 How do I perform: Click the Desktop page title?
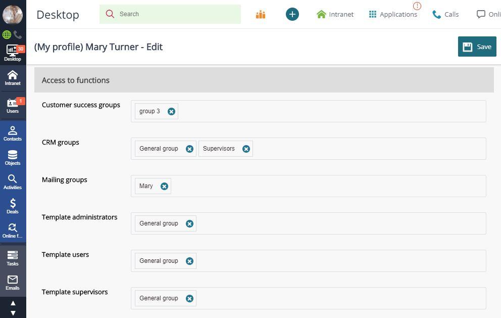[58, 15]
